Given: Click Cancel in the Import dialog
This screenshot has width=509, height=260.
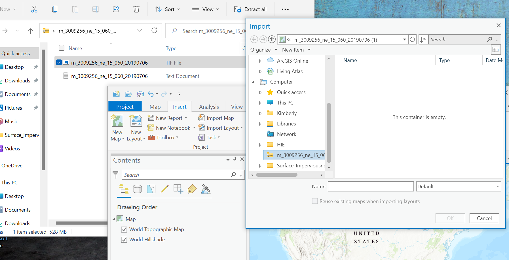Looking at the screenshot, I should 484,218.
